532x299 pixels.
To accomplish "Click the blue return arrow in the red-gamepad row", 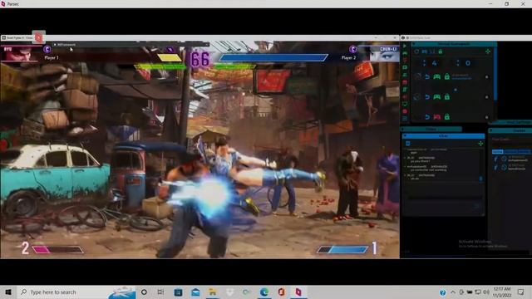I will pos(427,117).
